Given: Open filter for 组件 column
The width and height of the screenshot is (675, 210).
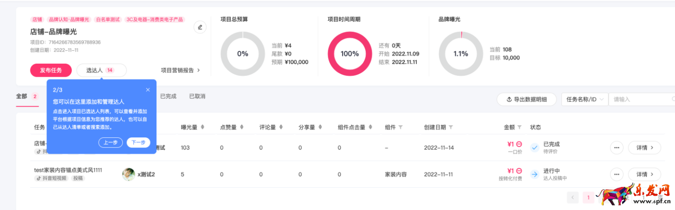Looking at the screenshot, I should pos(400,127).
